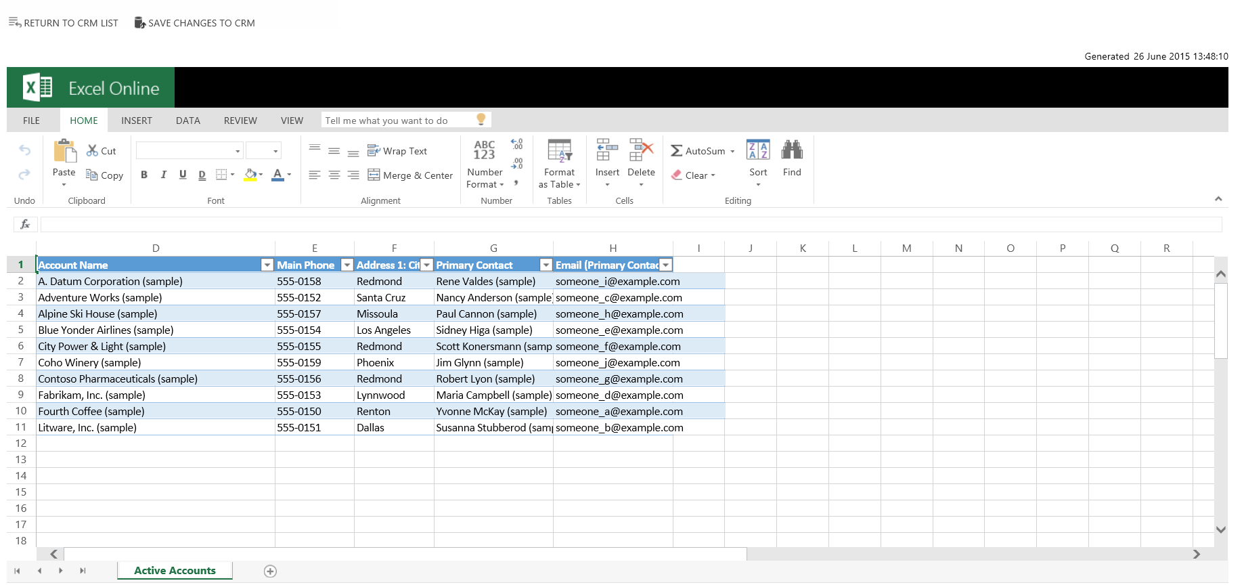The image size is (1244, 585).
Task: Copy the selection with the Copy icon
Action: (x=92, y=175)
